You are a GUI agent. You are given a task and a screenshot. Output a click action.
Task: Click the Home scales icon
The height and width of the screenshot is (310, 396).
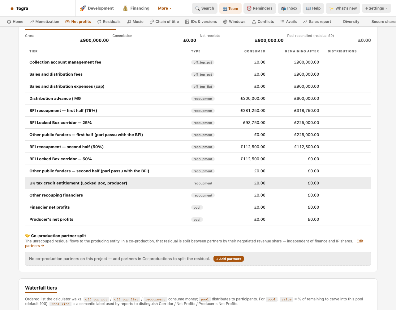tap(9, 22)
